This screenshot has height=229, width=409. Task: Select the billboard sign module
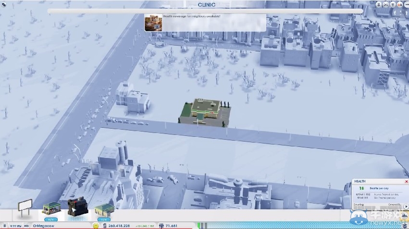(x=25, y=208)
